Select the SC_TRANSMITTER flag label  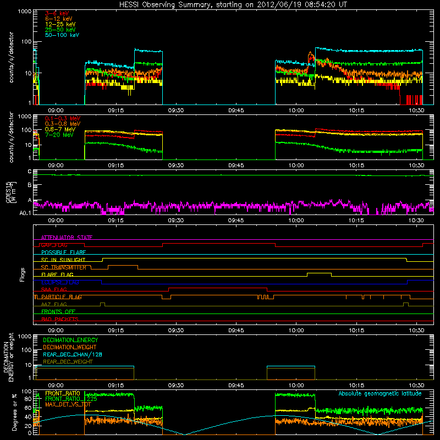click(63, 267)
